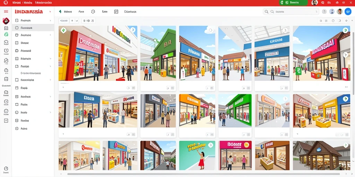Click the next-arrow circle on the red-sign outdoor mall thumbnail
This screenshot has height=177, width=355.
345,54
